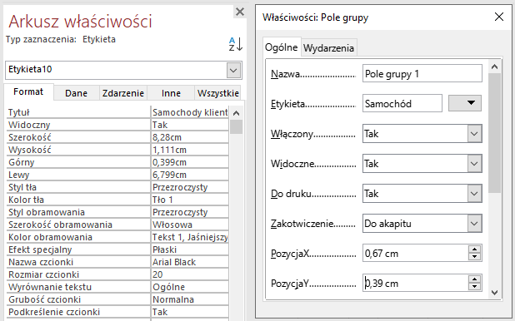Increase PozycjaX with up spinner
515x321 pixels.
(475, 249)
